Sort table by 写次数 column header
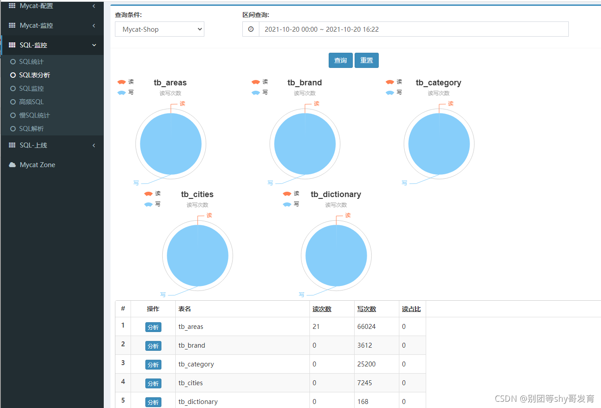The height and width of the screenshot is (408, 601). pyautogui.click(x=367, y=309)
